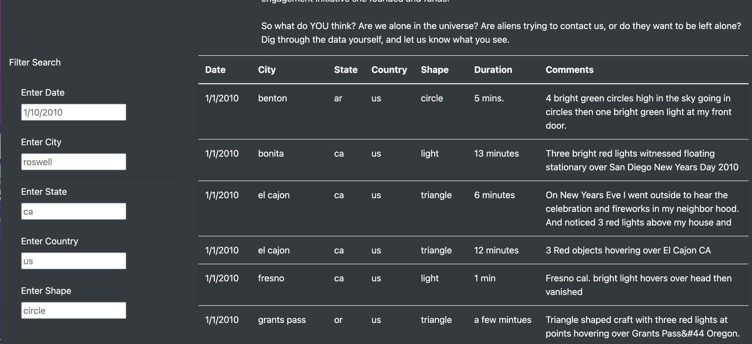Click the Filter Search heading

(35, 62)
